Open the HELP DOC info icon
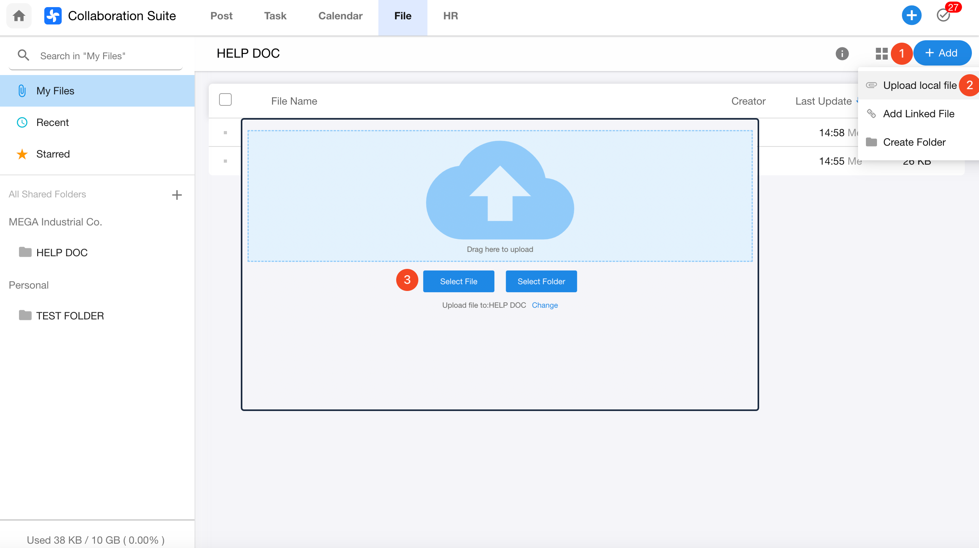Image resolution: width=979 pixels, height=548 pixels. click(842, 53)
